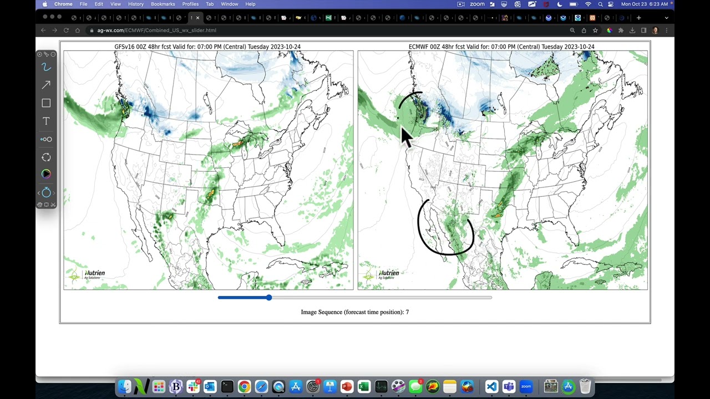
Task: Open Microsoft Excel from the Dock
Action: point(364,386)
